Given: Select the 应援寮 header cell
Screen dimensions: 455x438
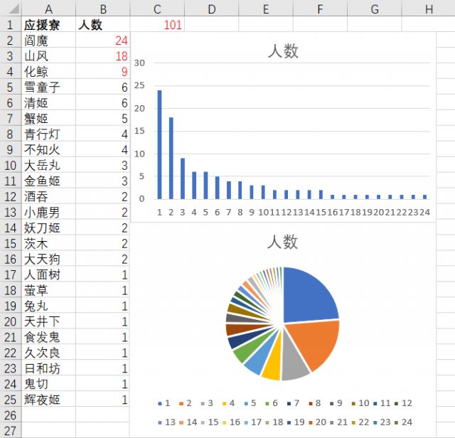Looking at the screenshot, I should coord(48,25).
